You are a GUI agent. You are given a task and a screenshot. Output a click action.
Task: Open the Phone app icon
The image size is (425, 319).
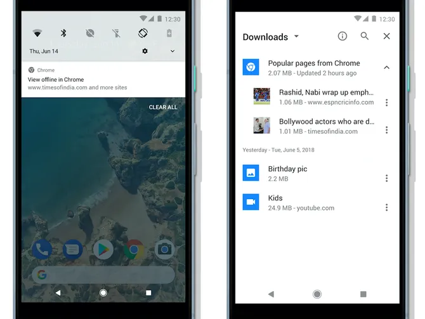click(42, 249)
